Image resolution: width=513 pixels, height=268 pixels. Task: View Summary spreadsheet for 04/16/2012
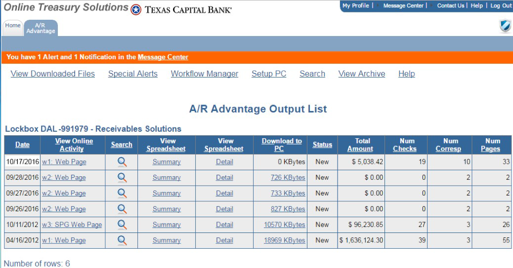(167, 240)
